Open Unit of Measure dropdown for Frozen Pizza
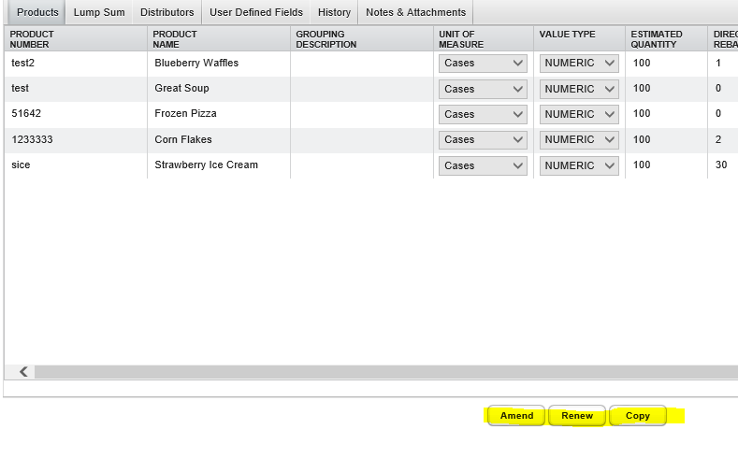 coord(483,114)
